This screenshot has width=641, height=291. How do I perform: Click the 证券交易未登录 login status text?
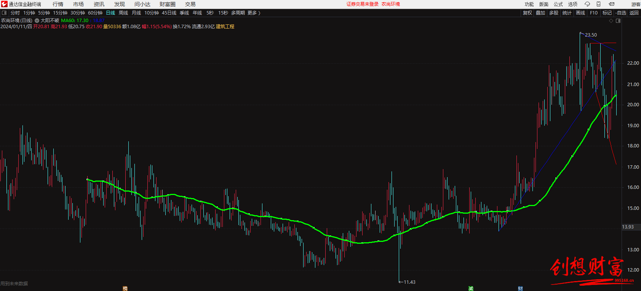click(x=363, y=4)
